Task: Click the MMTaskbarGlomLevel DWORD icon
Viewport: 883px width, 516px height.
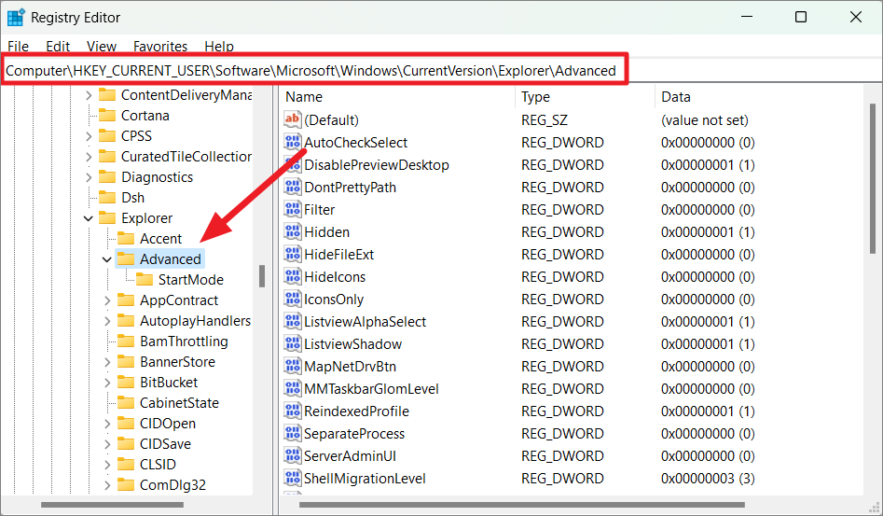Action: (292, 389)
